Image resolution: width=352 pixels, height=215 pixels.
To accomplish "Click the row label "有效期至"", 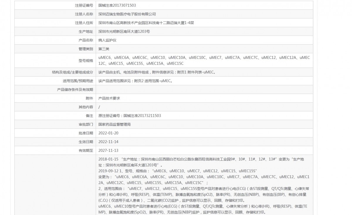I will pos(86,150).
